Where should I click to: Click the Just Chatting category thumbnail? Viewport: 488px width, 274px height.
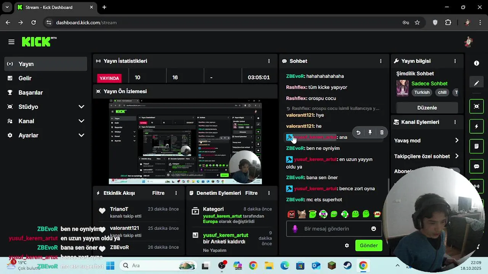click(x=402, y=88)
